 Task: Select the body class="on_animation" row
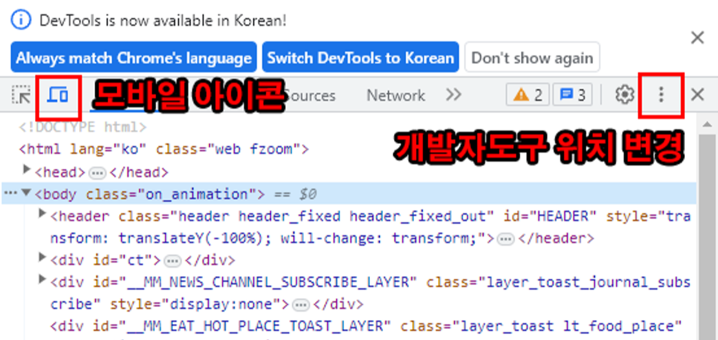[349, 194]
